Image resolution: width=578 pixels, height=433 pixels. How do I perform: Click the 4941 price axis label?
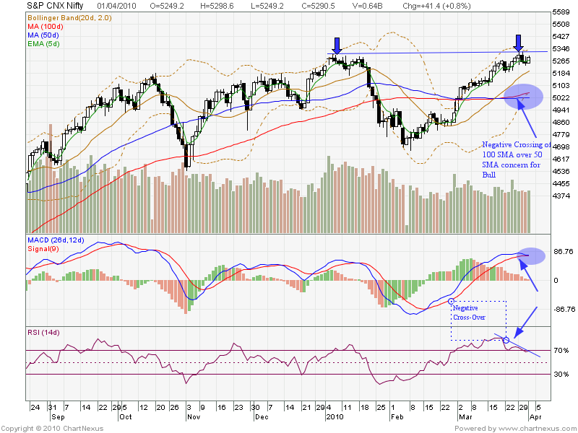pyautogui.click(x=561, y=110)
